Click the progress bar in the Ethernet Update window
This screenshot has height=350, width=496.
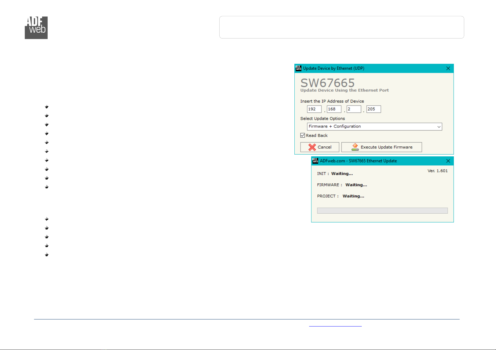382,210
